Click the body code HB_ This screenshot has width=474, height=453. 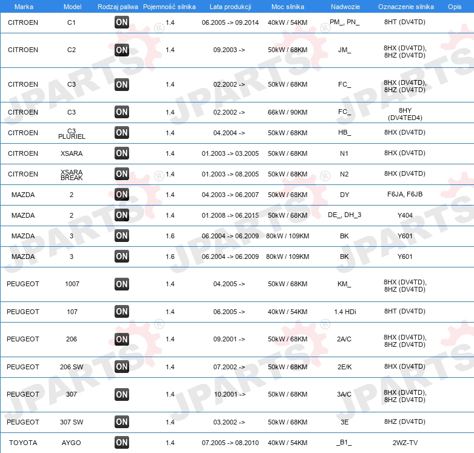(345, 132)
